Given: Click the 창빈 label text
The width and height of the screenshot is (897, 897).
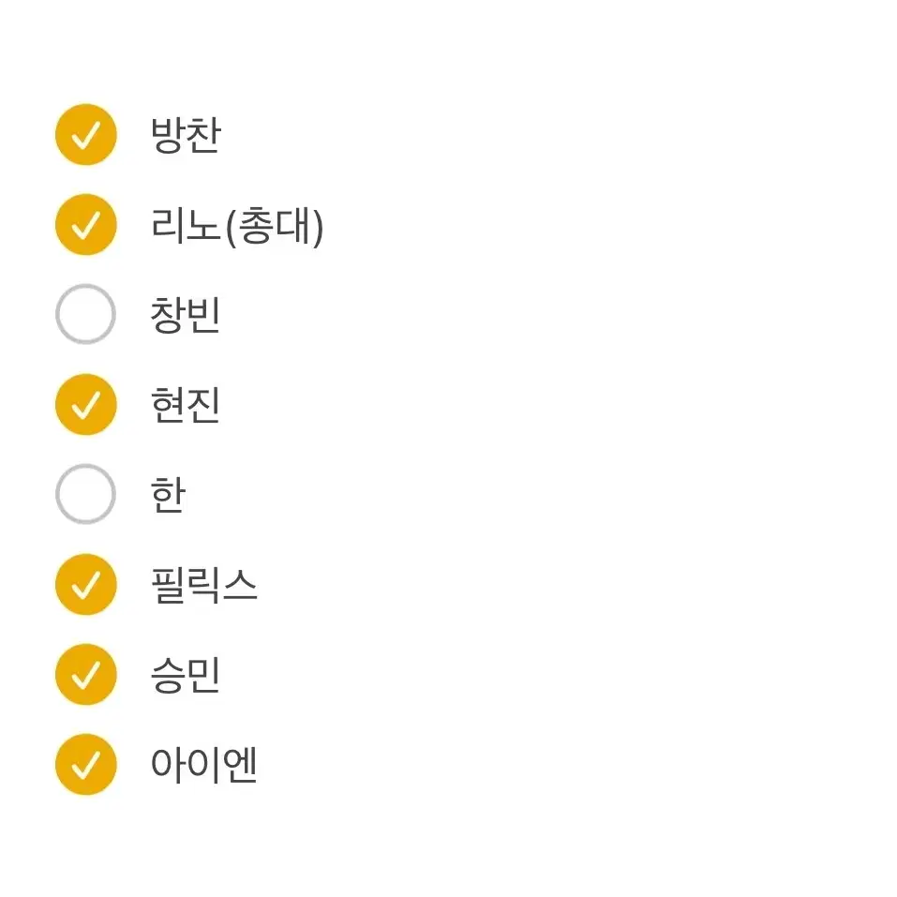Looking at the screenshot, I should pos(186,315).
